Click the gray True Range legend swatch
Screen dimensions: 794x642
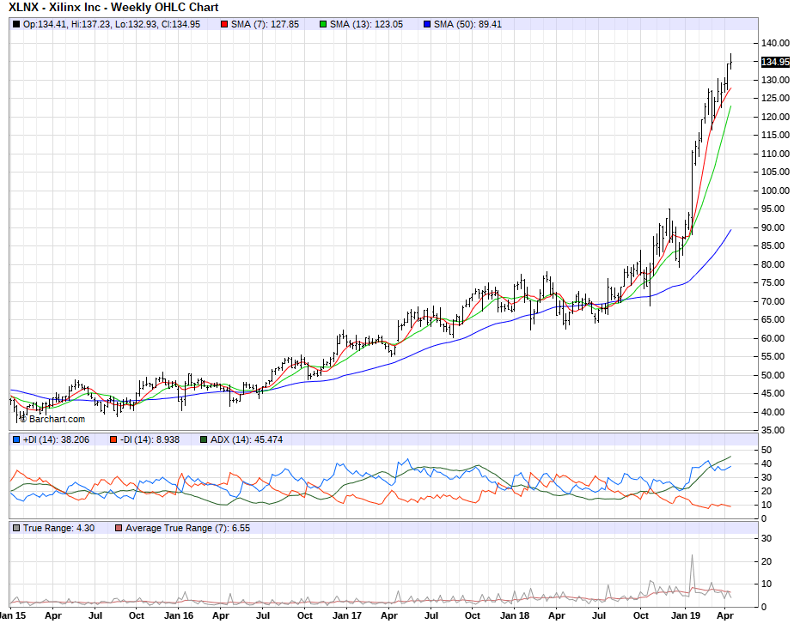(16, 528)
